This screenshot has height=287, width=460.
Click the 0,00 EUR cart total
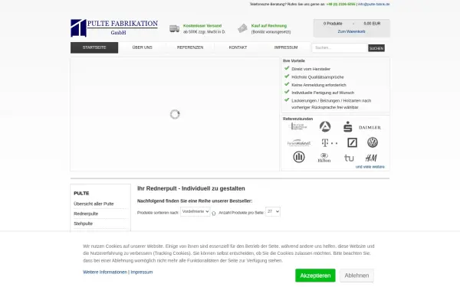pyautogui.click(x=372, y=24)
